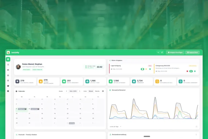Open the task list icon in the sidebar
The height and width of the screenshot is (139, 208).
tap(8, 65)
